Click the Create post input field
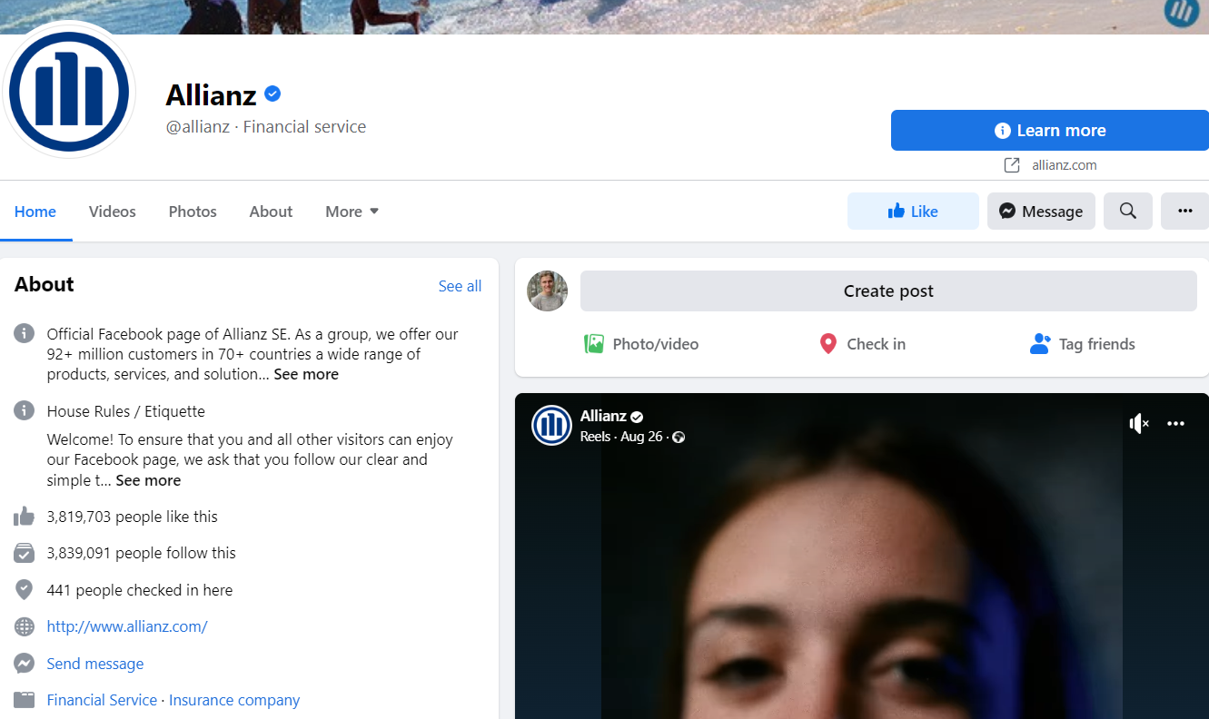Image resolution: width=1209 pixels, height=719 pixels. coord(887,291)
